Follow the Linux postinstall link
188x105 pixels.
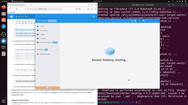[37, 92]
